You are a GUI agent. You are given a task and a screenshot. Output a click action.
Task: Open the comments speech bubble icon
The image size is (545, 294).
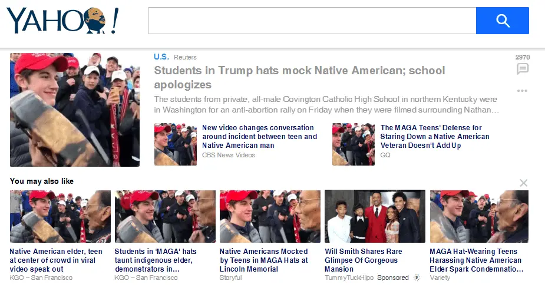[523, 69]
